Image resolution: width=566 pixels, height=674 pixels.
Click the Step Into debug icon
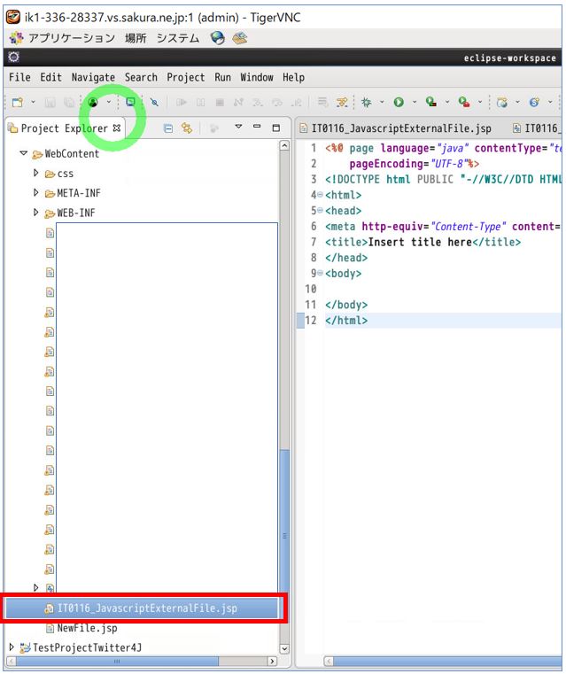pos(258,103)
